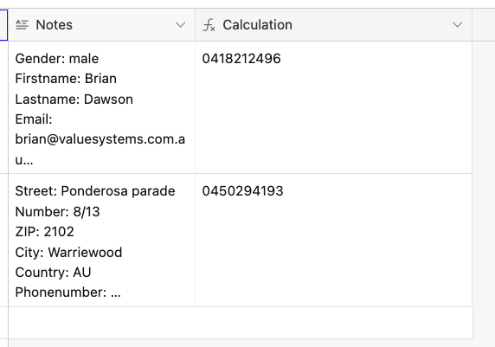Click the 'Number: 8/13' line
This screenshot has width=495, height=347.
coord(57,211)
